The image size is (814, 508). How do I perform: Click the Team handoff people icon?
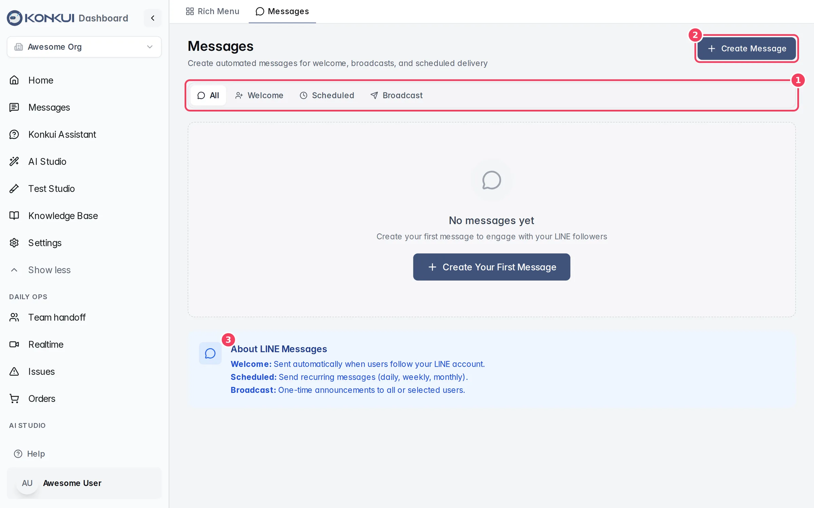pos(14,317)
